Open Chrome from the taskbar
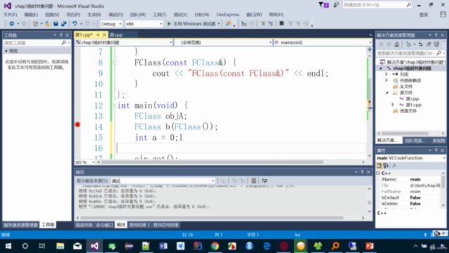 (x=215, y=246)
